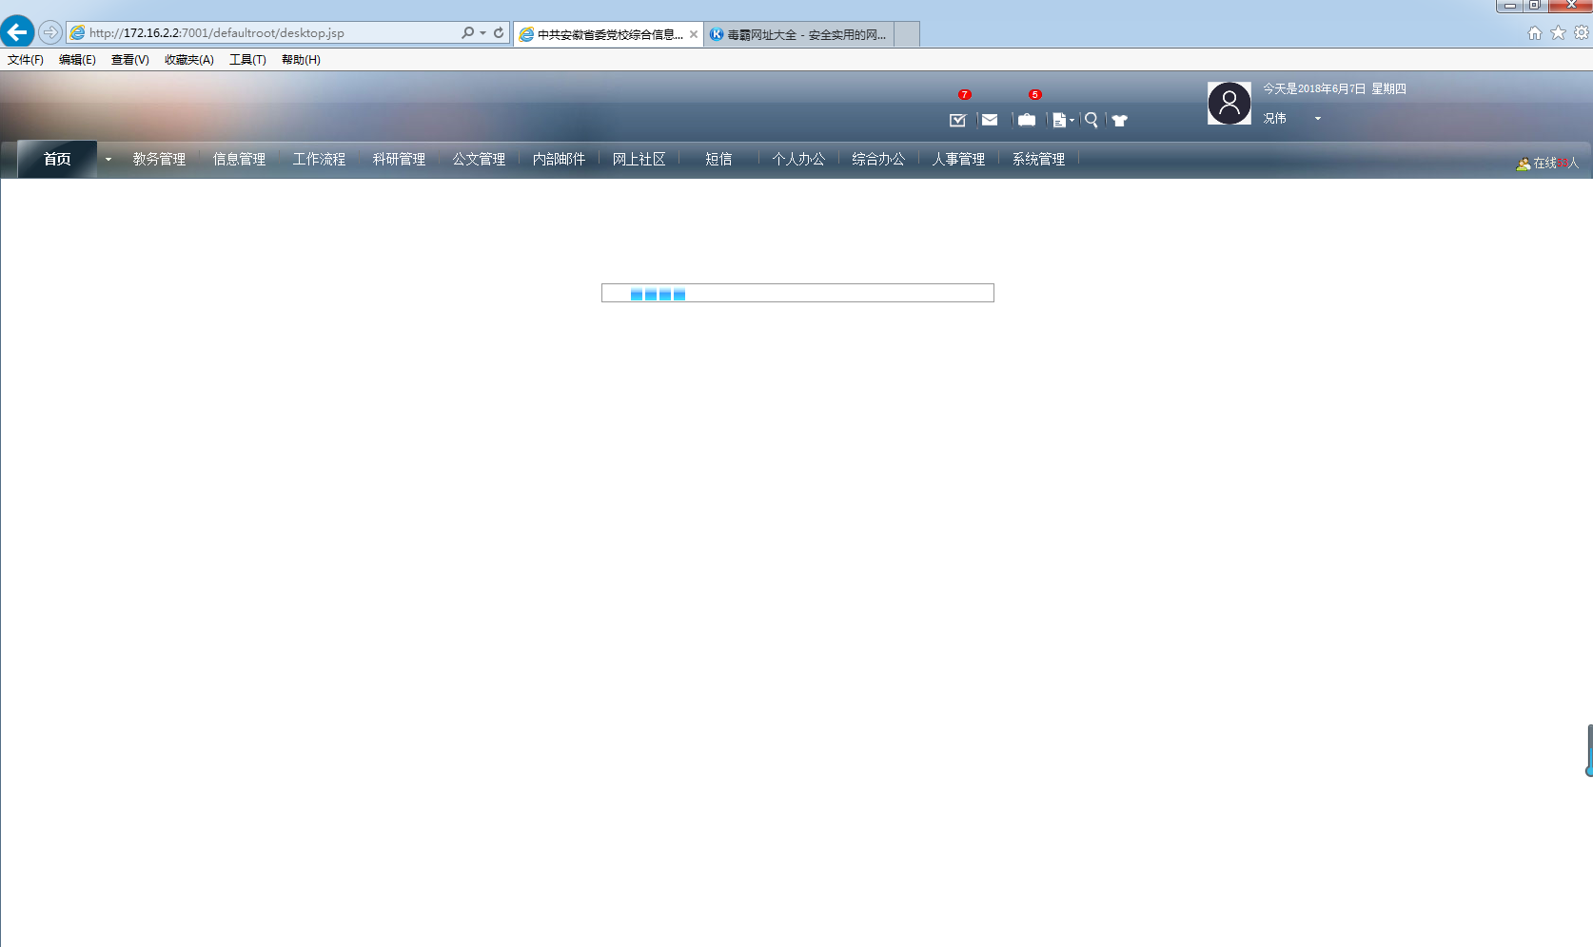
Task: Click the loading progress bar
Action: pos(797,293)
